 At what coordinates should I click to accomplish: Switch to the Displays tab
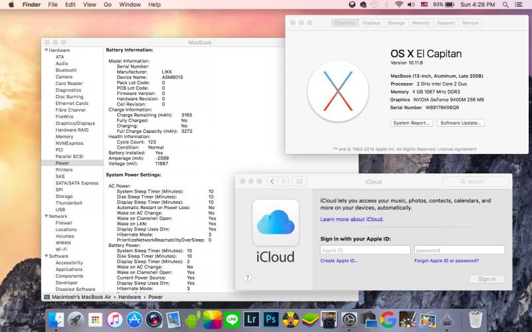click(x=371, y=23)
